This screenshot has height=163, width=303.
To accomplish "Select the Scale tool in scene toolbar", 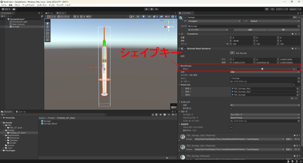I will tap(47, 33).
